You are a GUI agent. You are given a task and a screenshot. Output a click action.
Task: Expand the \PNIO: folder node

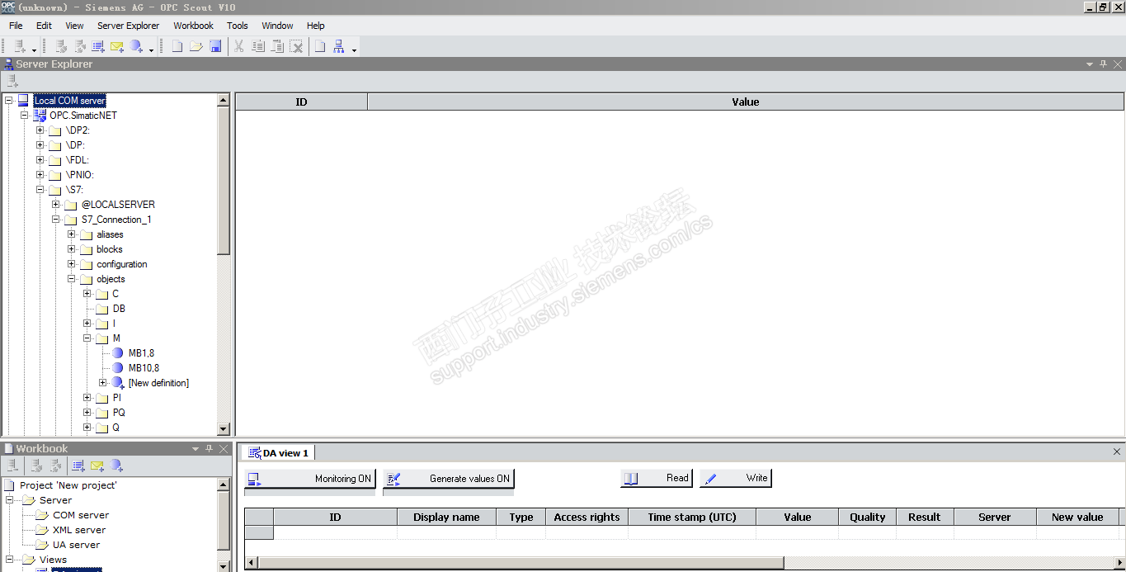pyautogui.click(x=40, y=175)
